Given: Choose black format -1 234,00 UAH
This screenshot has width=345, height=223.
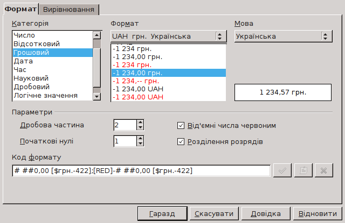Looking at the screenshot, I should [169, 89].
